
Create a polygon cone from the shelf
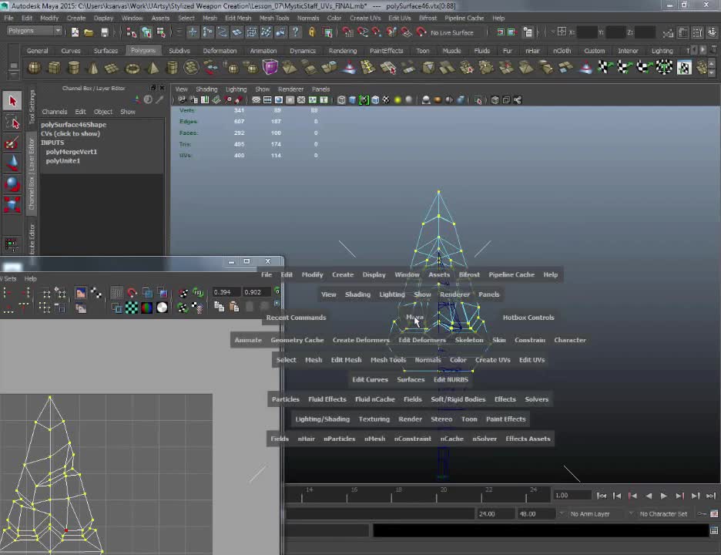pyautogui.click(x=93, y=68)
